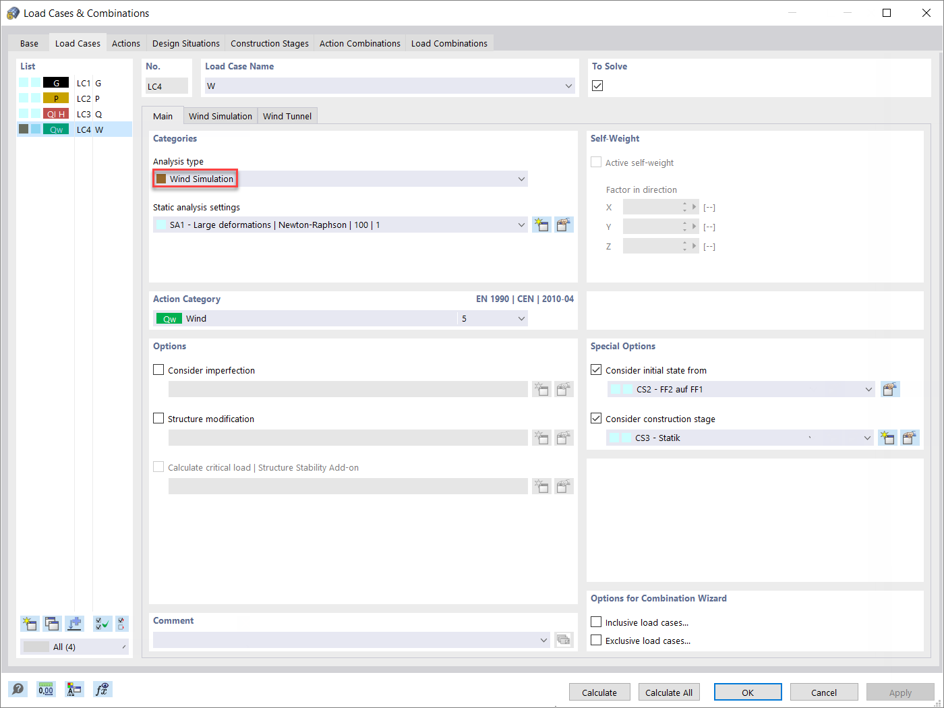Uncheck Consider construction stage

pyautogui.click(x=596, y=418)
